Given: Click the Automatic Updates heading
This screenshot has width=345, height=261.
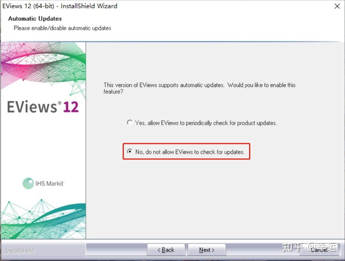Looking at the screenshot, I should pyautogui.click(x=35, y=19).
